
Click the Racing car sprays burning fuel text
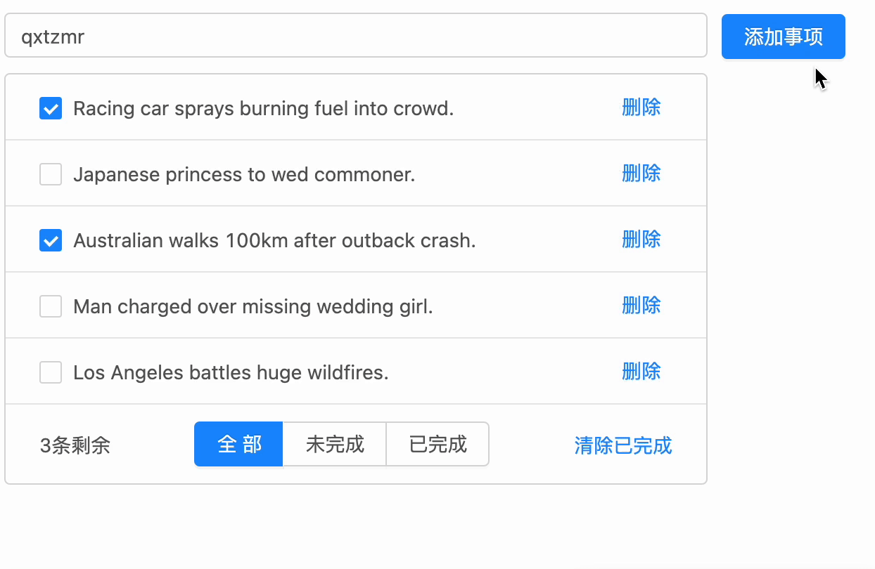point(263,108)
